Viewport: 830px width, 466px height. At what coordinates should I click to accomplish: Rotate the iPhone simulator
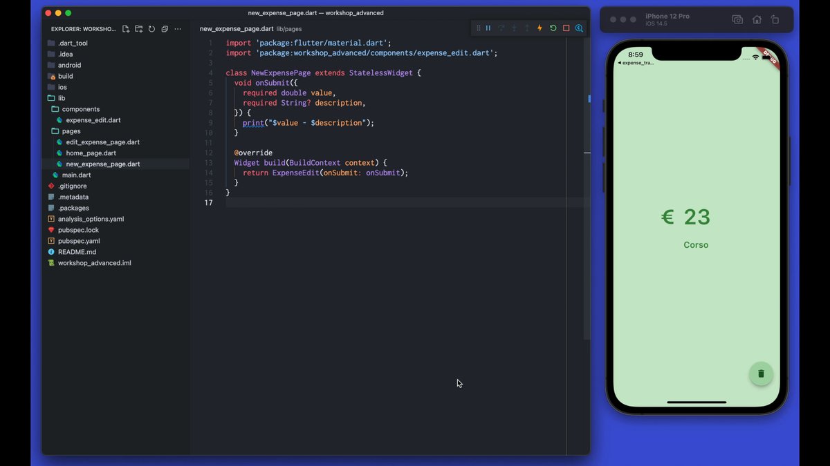775,20
